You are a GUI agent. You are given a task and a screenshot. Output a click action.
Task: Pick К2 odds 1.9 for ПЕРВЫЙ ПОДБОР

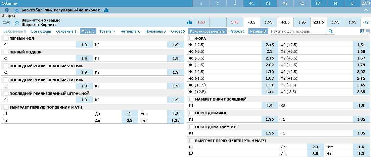(x=175, y=58)
